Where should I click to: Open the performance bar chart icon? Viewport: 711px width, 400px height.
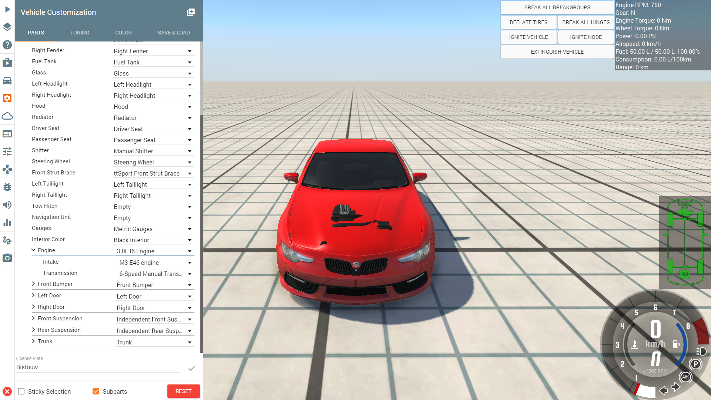tap(7, 223)
